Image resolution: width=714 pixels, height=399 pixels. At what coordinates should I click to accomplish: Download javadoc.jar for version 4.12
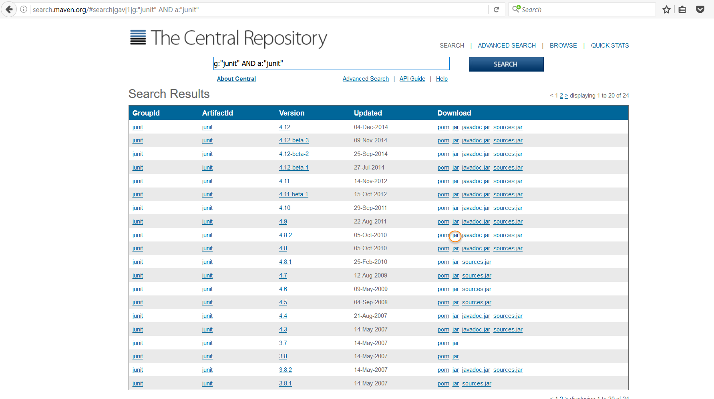[476, 127]
